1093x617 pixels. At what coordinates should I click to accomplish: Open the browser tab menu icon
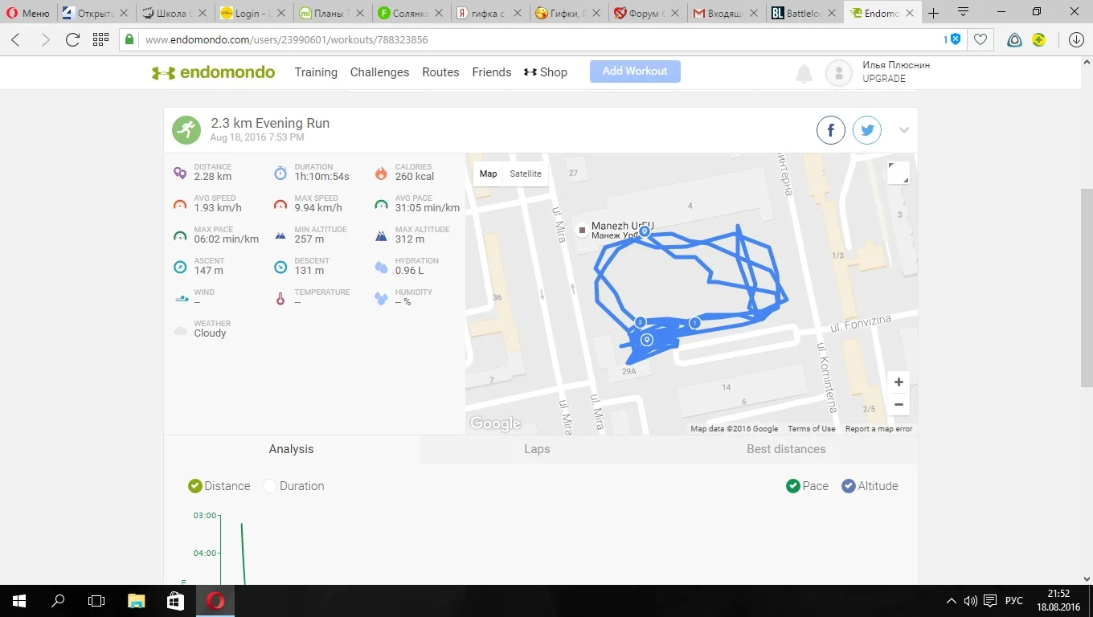(x=963, y=12)
